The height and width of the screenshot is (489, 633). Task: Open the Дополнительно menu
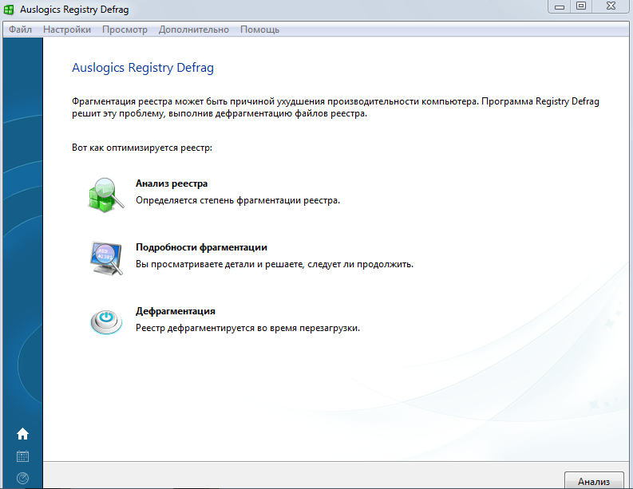pyautogui.click(x=194, y=30)
